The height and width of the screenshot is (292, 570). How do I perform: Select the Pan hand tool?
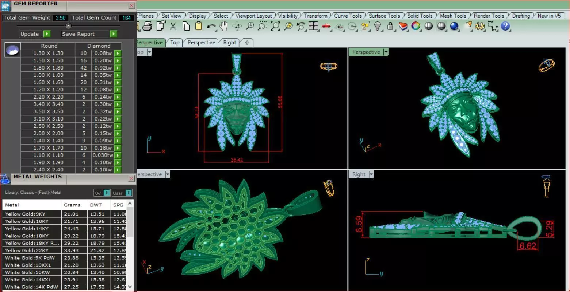pyautogui.click(x=223, y=26)
